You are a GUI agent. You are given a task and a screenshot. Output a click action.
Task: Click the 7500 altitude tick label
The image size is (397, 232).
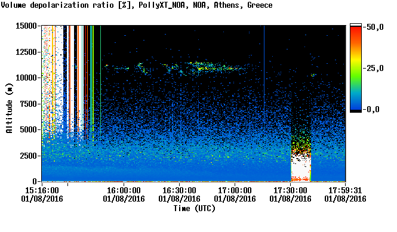pyautogui.click(x=28, y=104)
